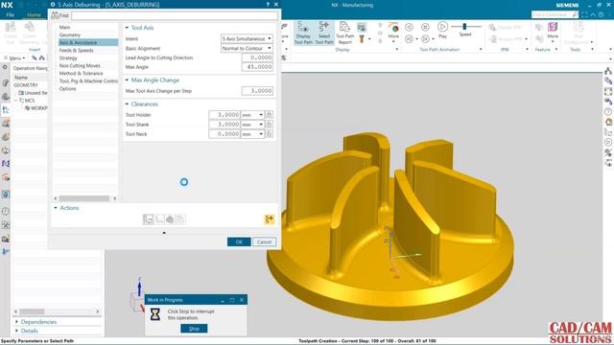614x345 pixels.
Task: Click the yellow tool path display options icon
Action: pyautogui.click(x=270, y=219)
